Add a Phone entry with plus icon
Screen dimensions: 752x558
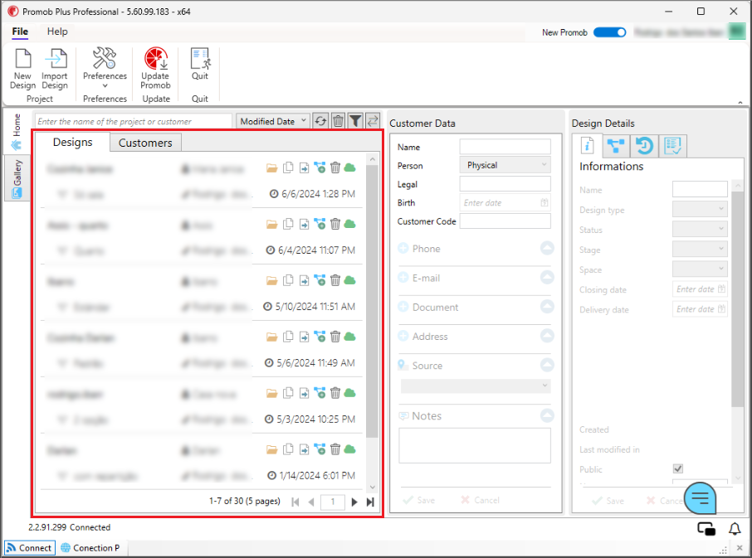[403, 248]
